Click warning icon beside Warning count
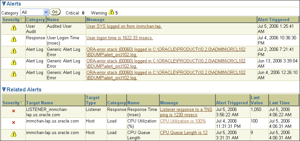This screenshot has height=141, width=300. coord(111,13)
